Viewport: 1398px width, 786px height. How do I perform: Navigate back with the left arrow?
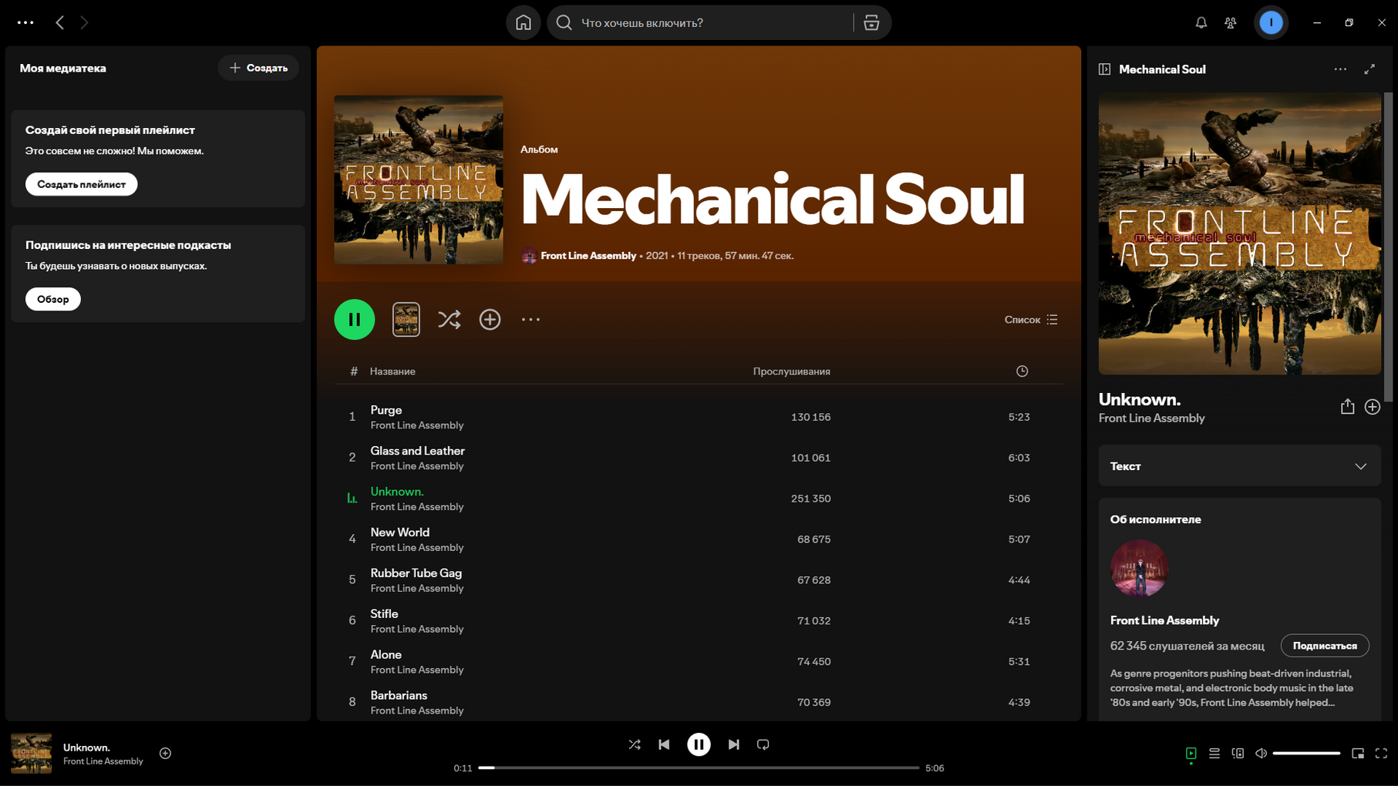(x=60, y=23)
